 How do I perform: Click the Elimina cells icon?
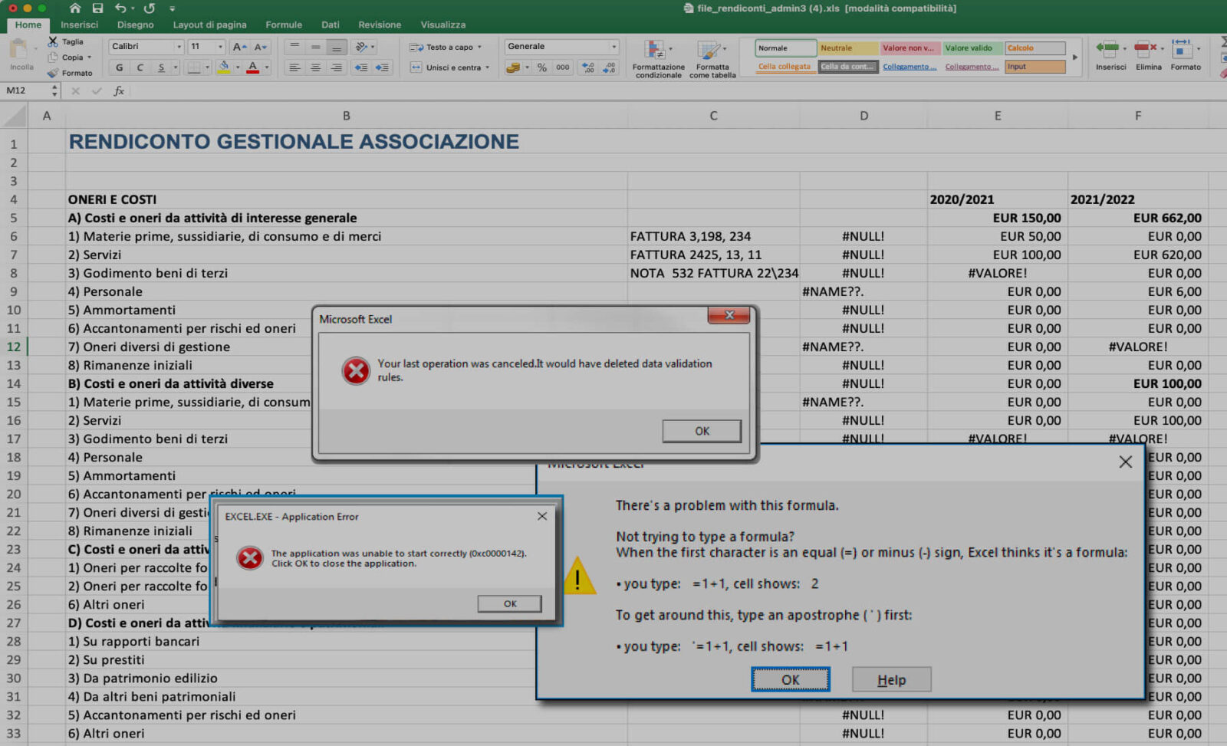(1145, 49)
